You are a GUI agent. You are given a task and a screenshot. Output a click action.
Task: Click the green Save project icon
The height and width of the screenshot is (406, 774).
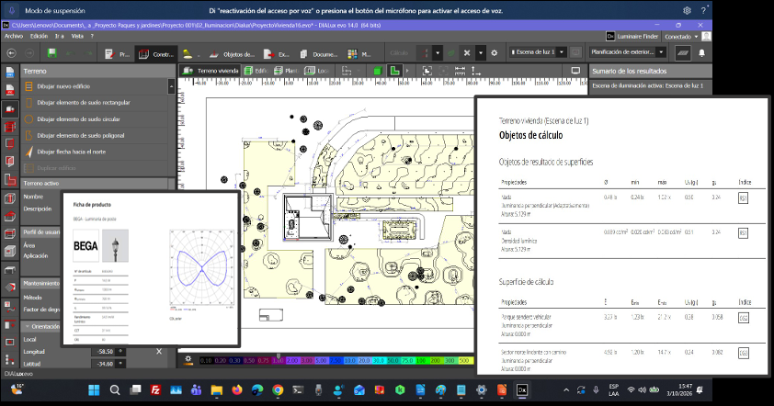coord(51,53)
